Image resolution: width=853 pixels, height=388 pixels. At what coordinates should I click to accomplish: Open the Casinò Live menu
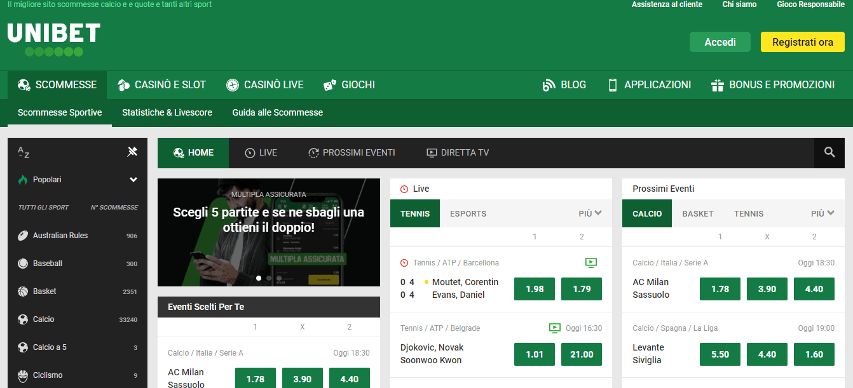[265, 85]
